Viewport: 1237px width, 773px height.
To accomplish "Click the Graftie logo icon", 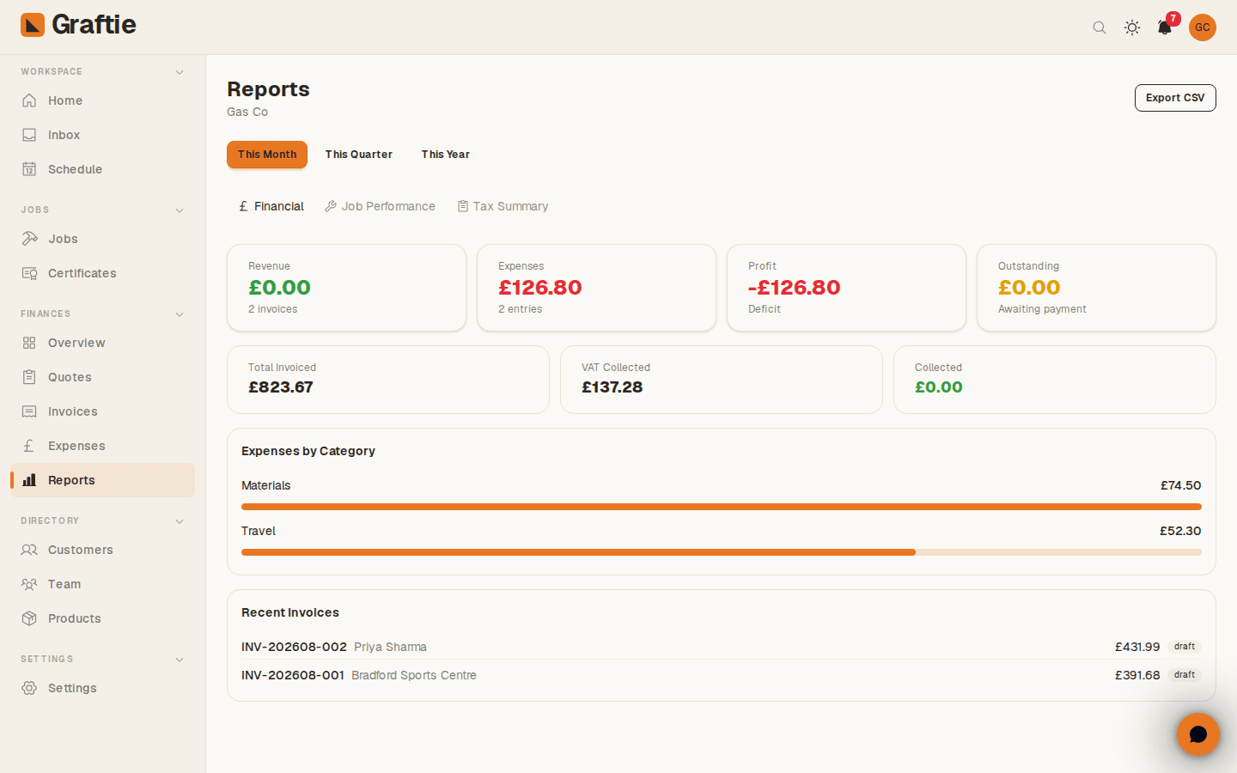I will [33, 25].
